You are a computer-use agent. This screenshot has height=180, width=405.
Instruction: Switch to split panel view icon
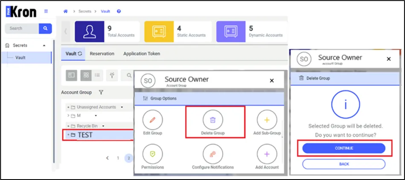pyautogui.click(x=71, y=75)
